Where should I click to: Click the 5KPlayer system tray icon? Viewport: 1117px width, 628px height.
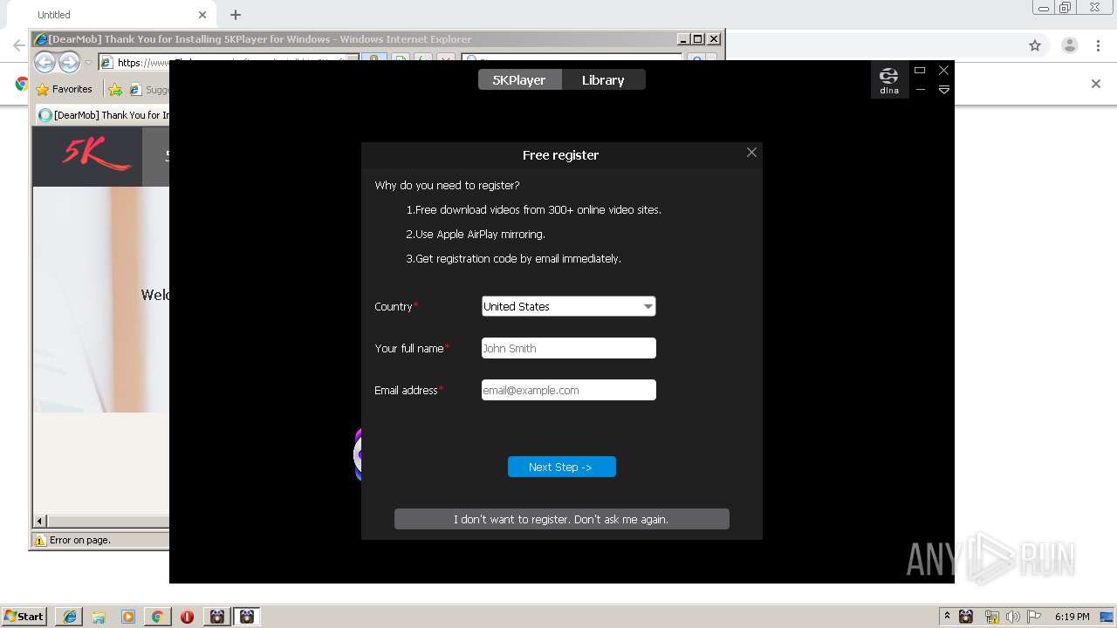(966, 617)
